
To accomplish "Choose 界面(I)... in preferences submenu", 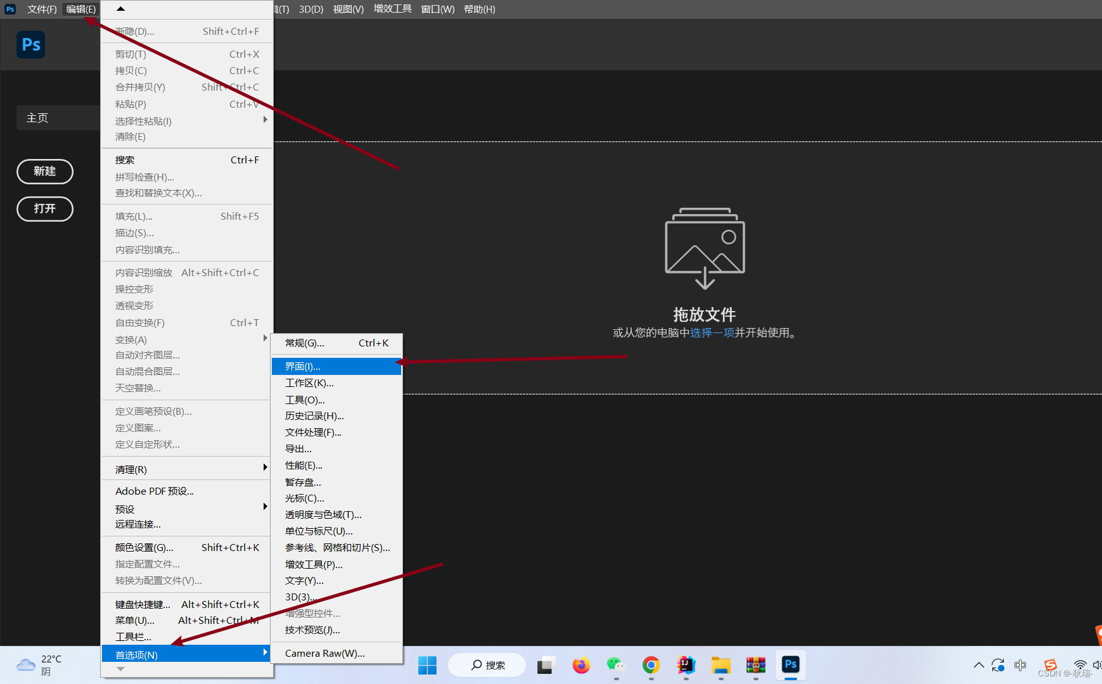I will pos(336,366).
